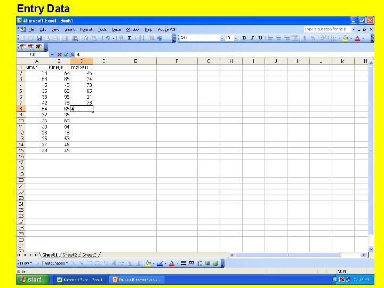384x288 pixels.
Task: Click the Copy icon in the toolbar
Action: (85, 38)
